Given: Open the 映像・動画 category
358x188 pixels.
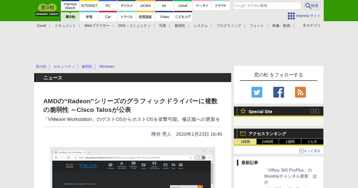Looking at the screenshot, I should tap(281, 26).
